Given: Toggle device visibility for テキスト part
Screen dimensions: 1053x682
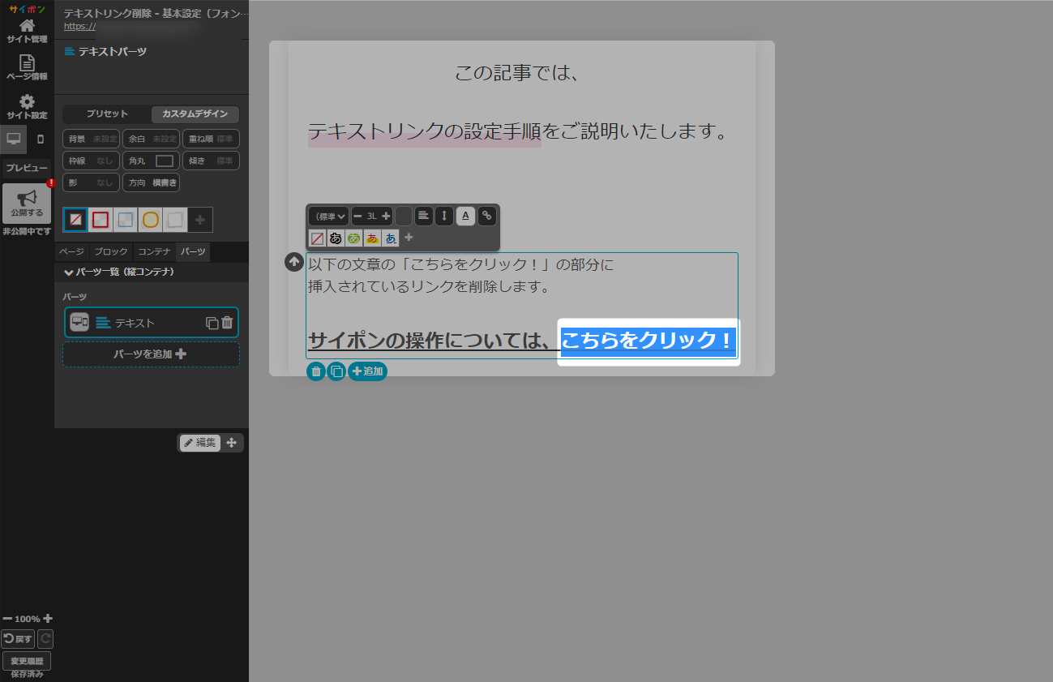Looking at the screenshot, I should point(79,322).
